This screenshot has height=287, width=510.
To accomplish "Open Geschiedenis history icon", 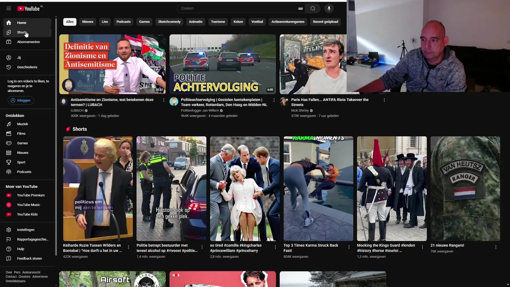I will tap(8, 67).
